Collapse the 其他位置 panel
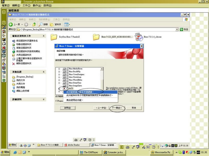Screen dimensions: 209x156 pyautogui.click(x=44, y=72)
